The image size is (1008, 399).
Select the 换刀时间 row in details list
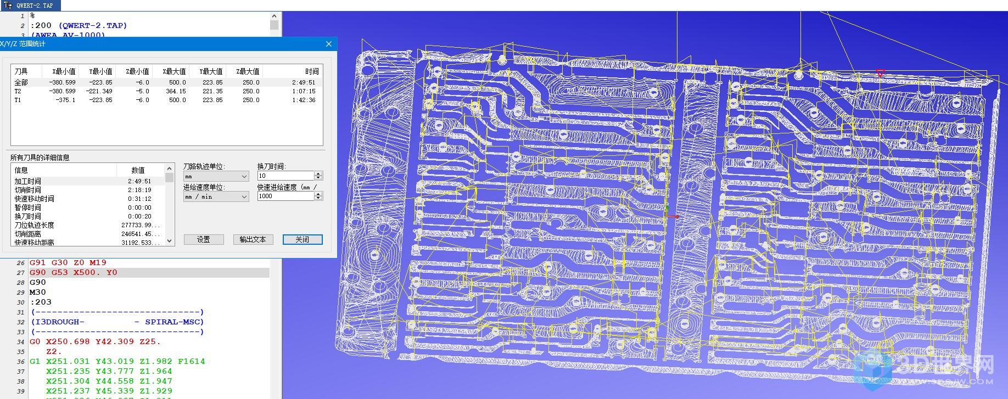(88, 216)
